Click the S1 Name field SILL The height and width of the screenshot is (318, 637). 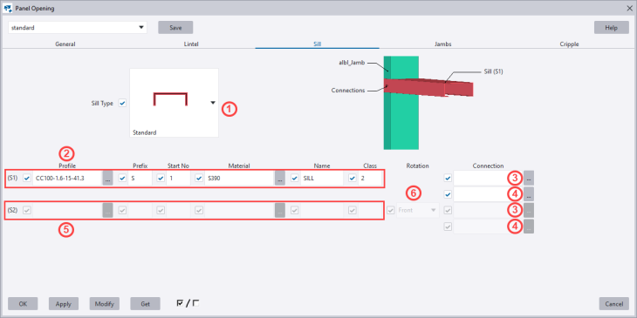(x=322, y=178)
